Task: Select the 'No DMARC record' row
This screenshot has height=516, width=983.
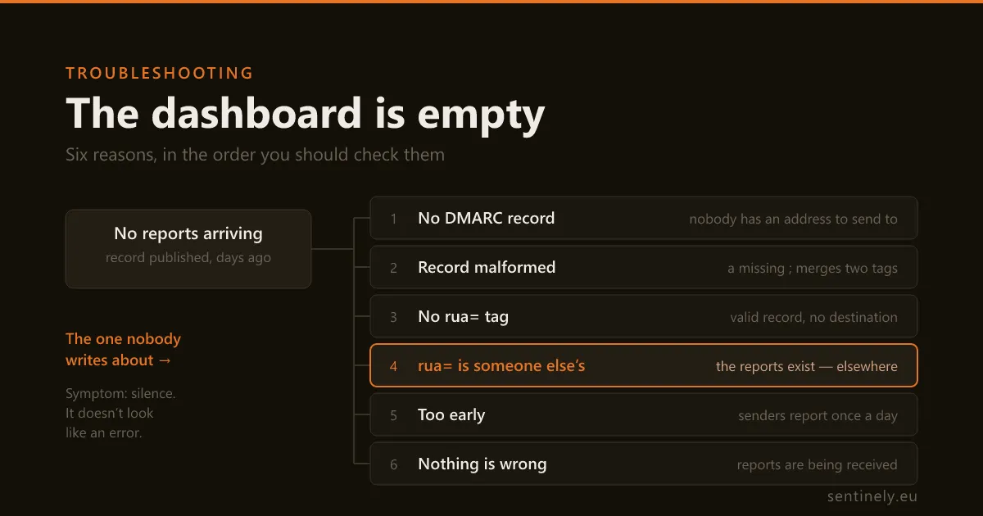Action: pyautogui.click(x=644, y=218)
